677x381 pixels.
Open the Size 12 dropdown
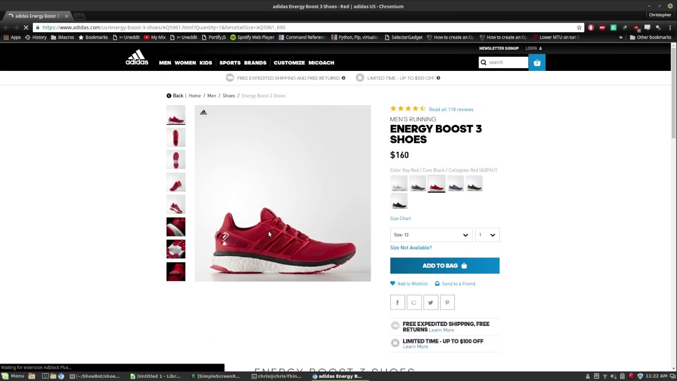click(x=431, y=235)
